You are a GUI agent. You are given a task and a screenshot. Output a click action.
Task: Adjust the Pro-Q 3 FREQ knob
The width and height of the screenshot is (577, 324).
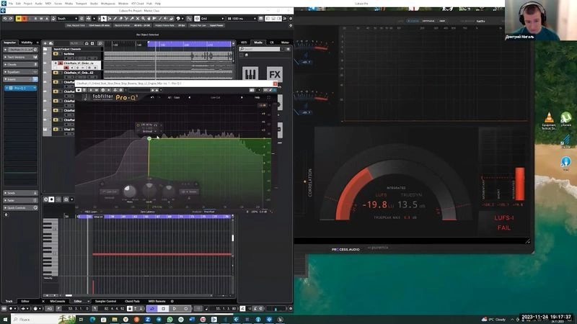(x=130, y=191)
